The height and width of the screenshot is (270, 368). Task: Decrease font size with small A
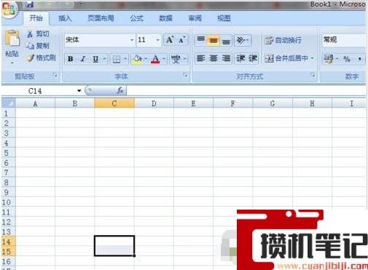click(182, 40)
